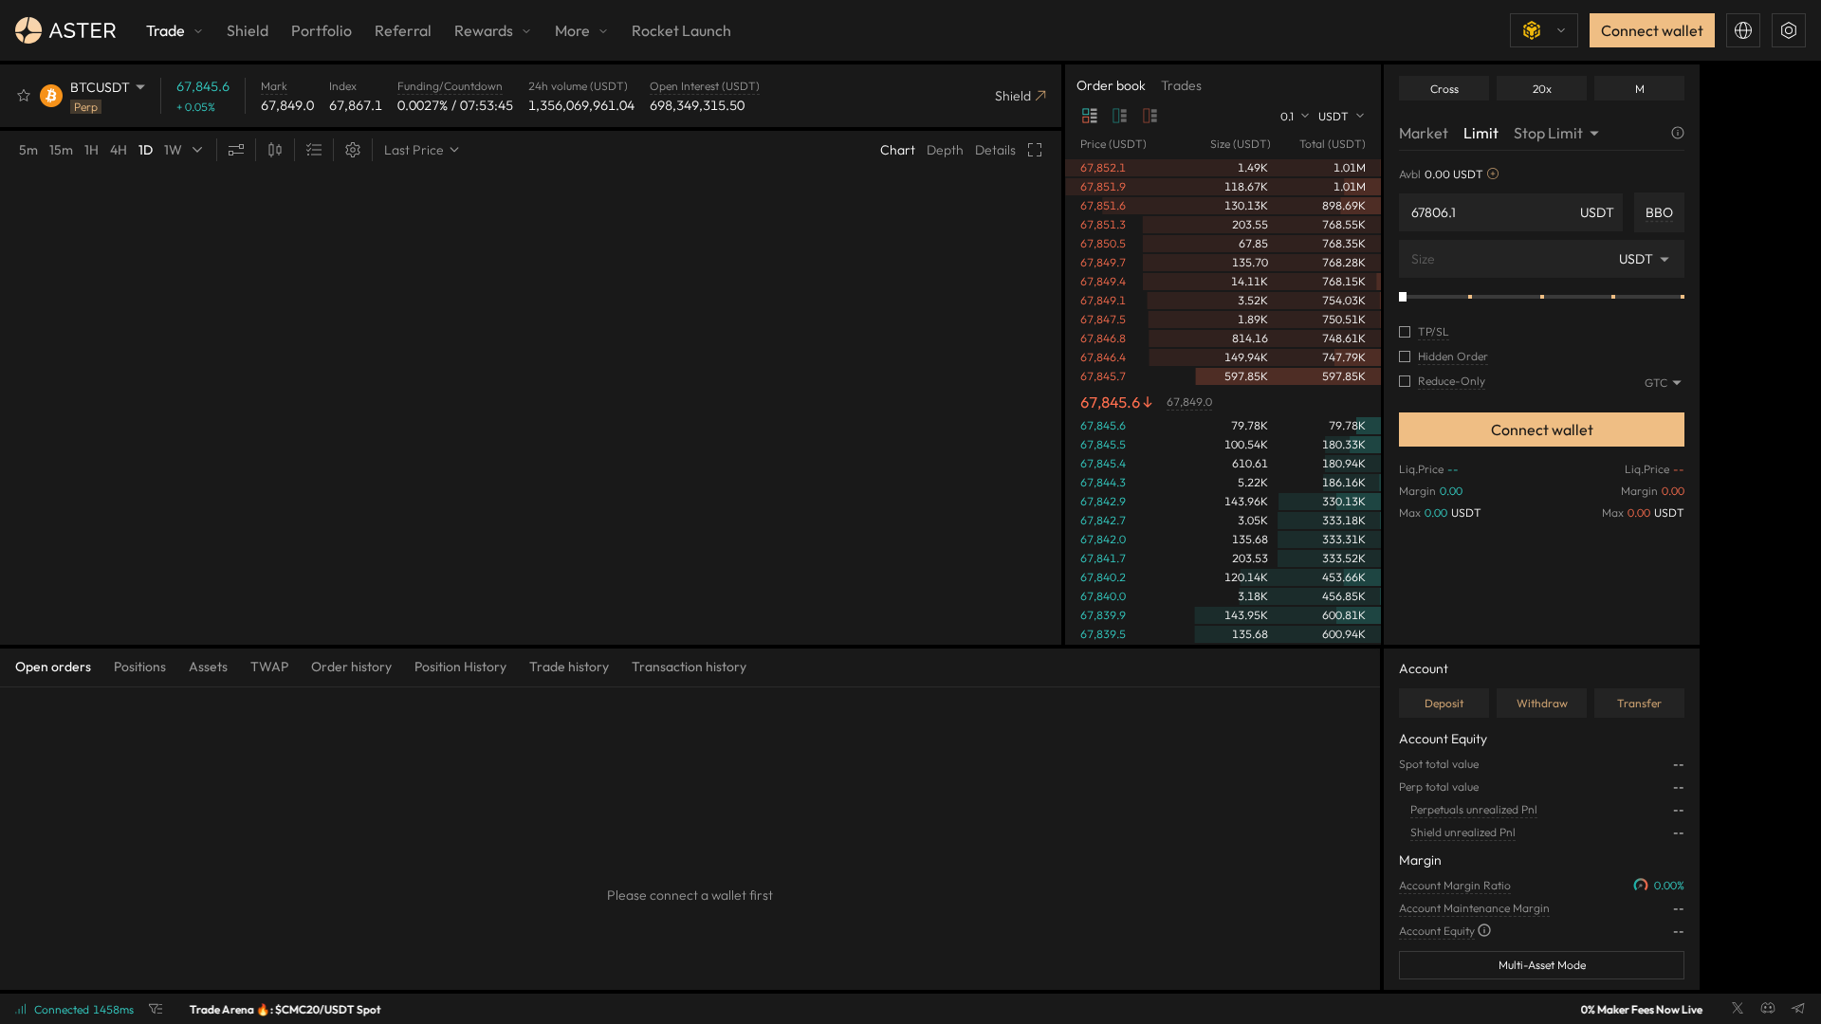This screenshot has width=1821, height=1024.
Task: Expand the Trade menu in navbar
Action: click(175, 30)
